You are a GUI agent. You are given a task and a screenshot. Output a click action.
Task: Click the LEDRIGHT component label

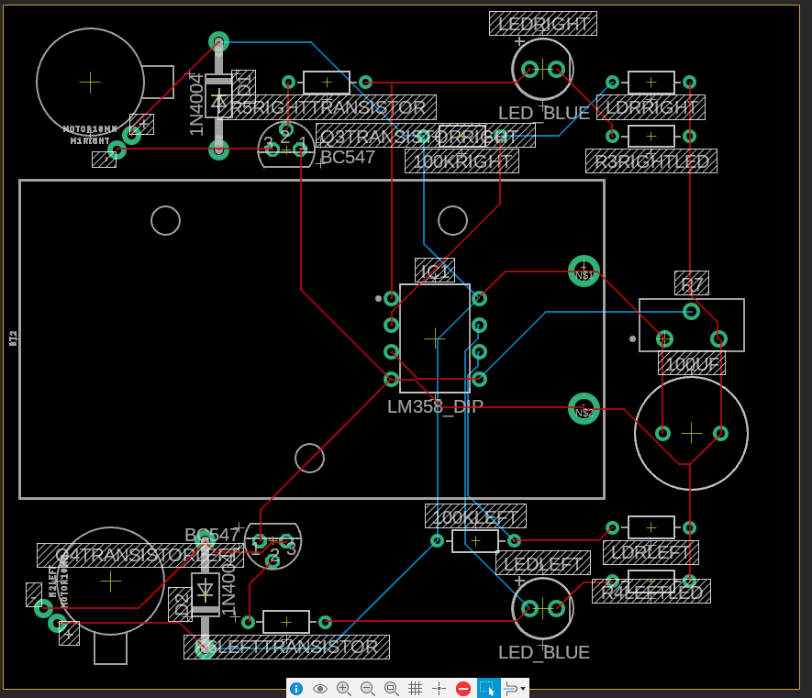[x=543, y=23]
